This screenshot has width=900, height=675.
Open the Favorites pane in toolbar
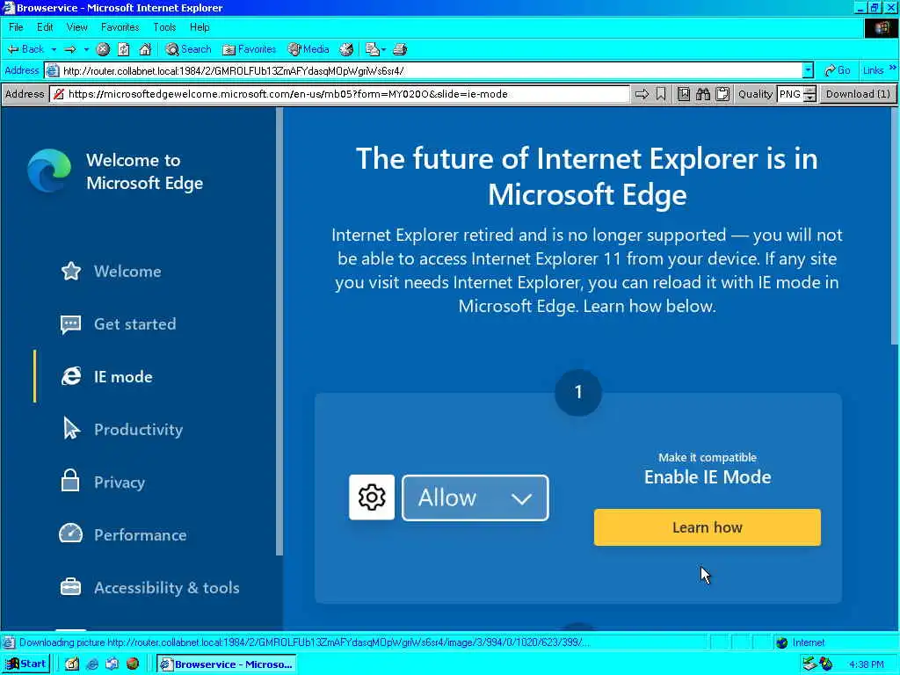click(250, 49)
